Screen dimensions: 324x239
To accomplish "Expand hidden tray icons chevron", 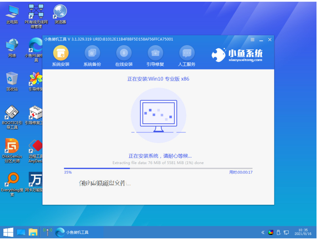I will click(262, 233).
